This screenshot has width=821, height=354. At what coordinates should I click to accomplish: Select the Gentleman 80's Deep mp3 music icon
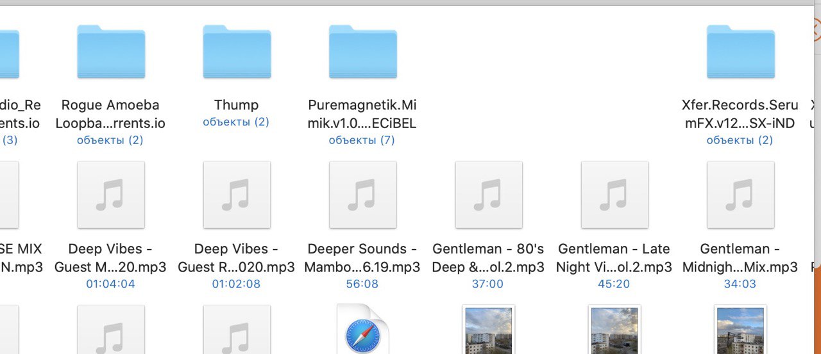pos(489,195)
